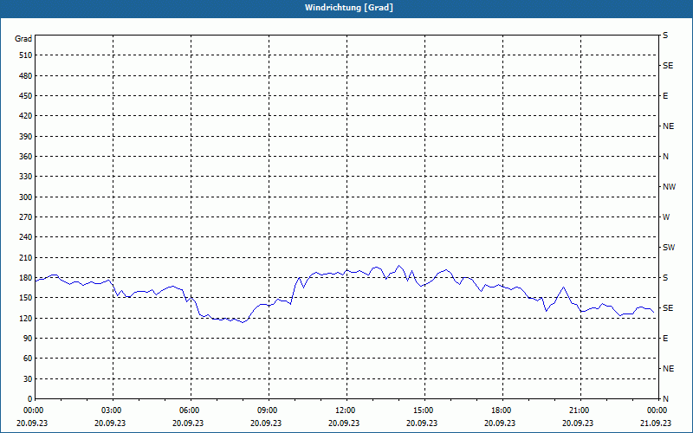Click the time label 03:00
The height and width of the screenshot is (433, 693).
pos(111,410)
